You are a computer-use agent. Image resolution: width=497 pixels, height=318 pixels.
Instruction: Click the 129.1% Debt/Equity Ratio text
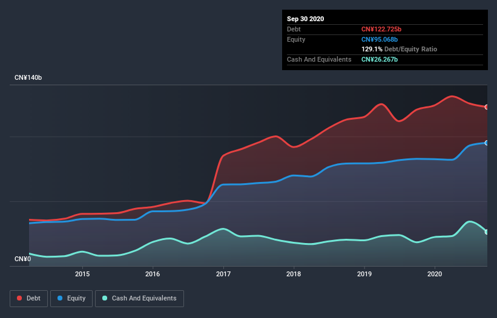tap(399, 49)
